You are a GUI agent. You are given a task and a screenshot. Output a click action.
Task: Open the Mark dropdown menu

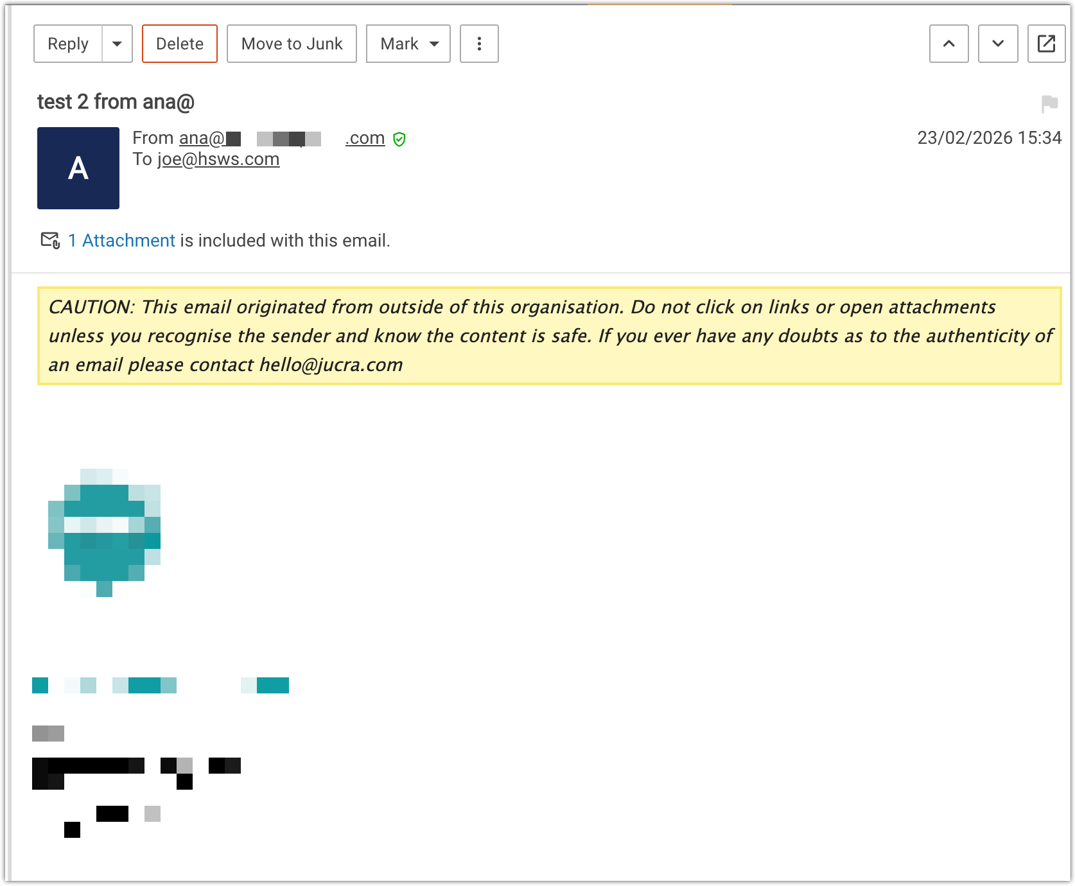408,44
